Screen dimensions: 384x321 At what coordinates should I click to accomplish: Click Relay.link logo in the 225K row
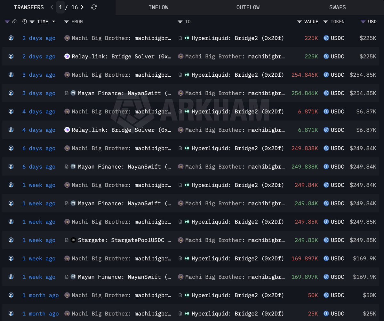click(67, 57)
